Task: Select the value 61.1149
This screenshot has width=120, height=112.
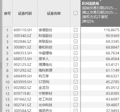Action: point(112,71)
